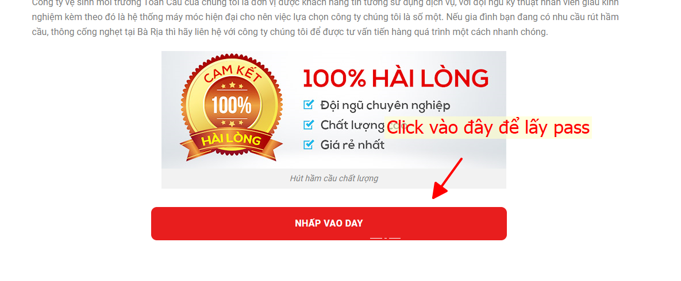Click the paragraph line mentioning Bà Rịa
This screenshot has height=281, width=681.
coord(290,32)
